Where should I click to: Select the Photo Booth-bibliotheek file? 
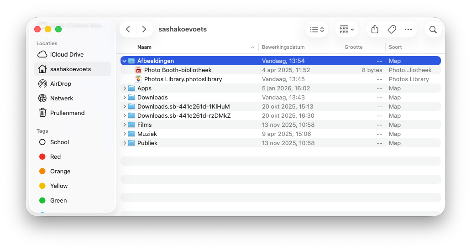(178, 70)
